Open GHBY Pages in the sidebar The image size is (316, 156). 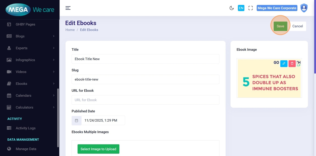(x=25, y=24)
